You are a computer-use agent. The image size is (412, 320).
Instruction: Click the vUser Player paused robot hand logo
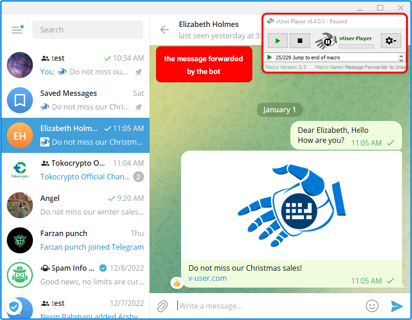326,41
